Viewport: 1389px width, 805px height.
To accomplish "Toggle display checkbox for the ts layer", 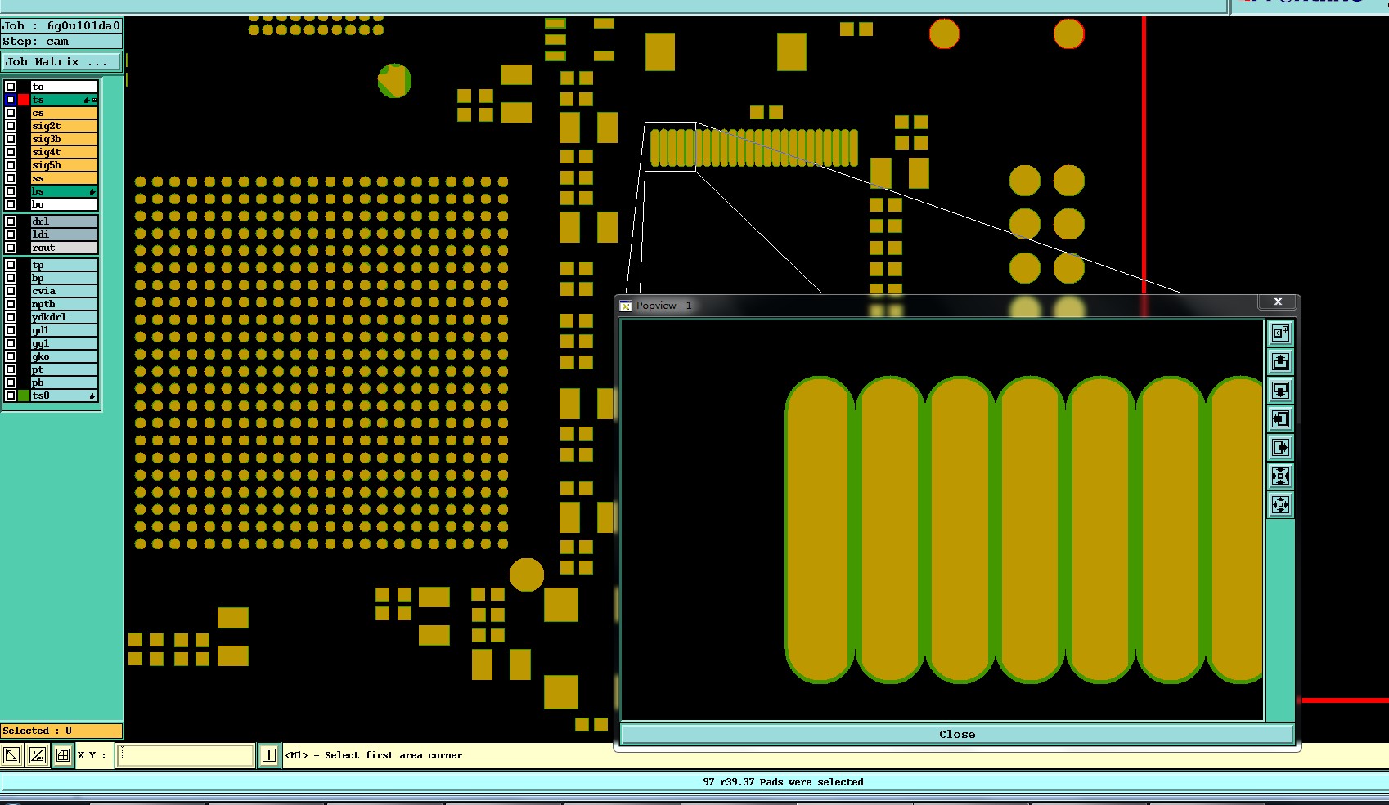I will pos(11,100).
